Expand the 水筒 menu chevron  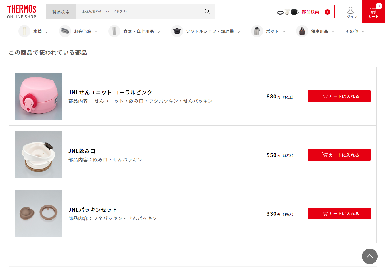[x=47, y=32]
